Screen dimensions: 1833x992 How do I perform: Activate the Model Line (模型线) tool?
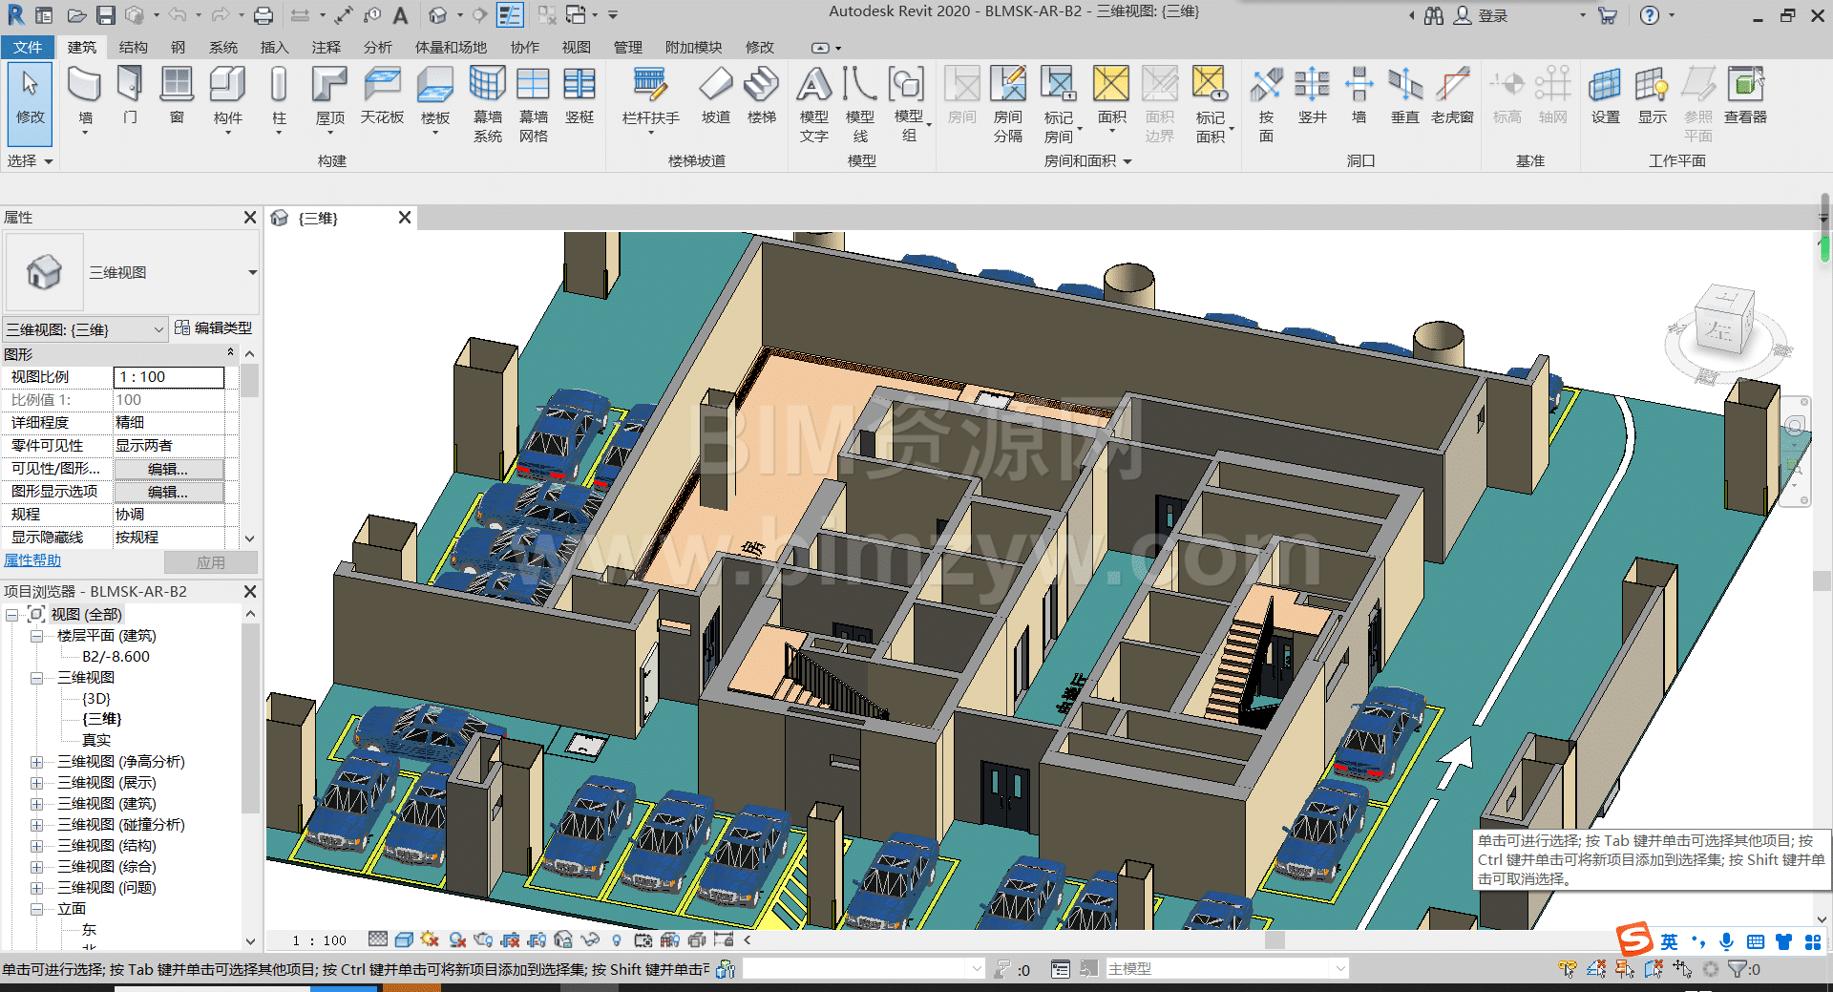[859, 103]
